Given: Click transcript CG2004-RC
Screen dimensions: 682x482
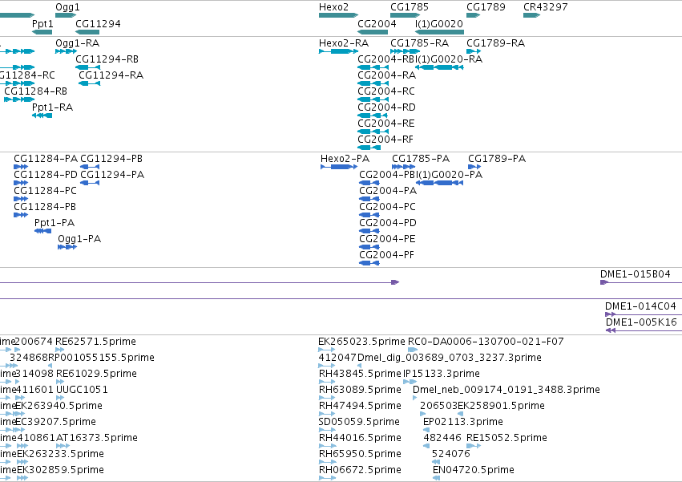Looking at the screenshot, I should tap(373, 99).
